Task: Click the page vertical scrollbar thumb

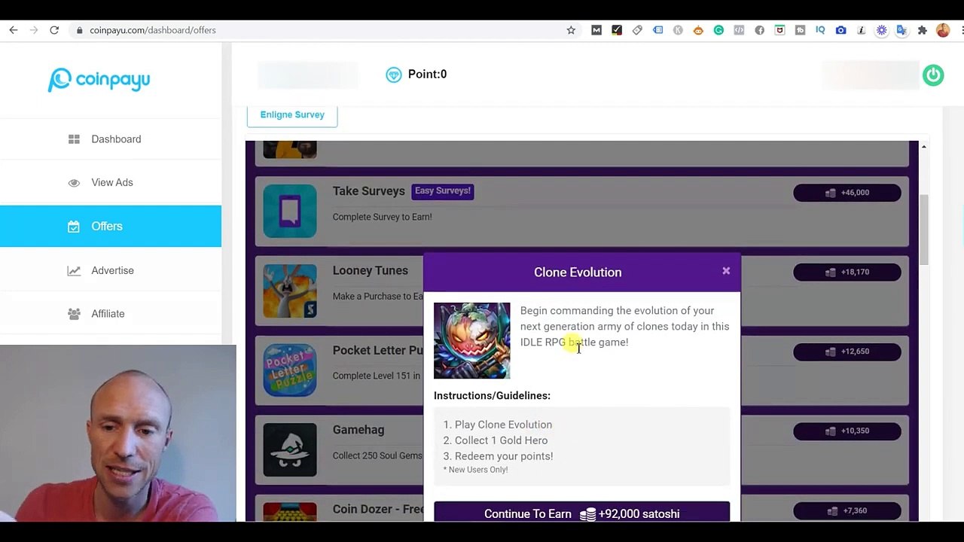Action: click(924, 229)
